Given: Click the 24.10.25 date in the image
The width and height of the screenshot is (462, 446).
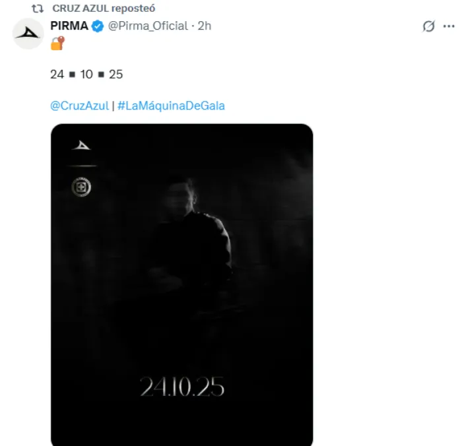Looking at the screenshot, I should (x=181, y=387).
